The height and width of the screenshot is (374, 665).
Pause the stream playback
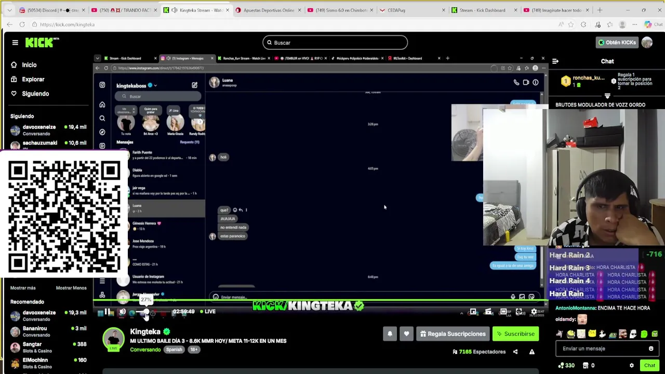coord(107,312)
